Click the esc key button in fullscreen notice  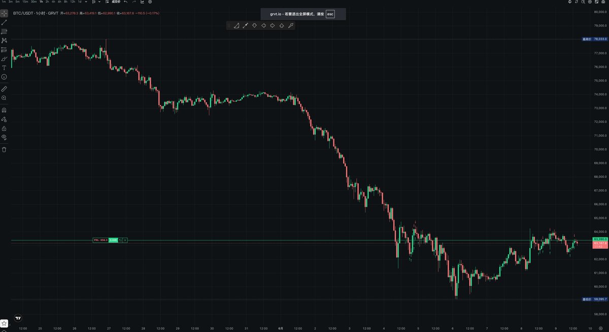(330, 14)
